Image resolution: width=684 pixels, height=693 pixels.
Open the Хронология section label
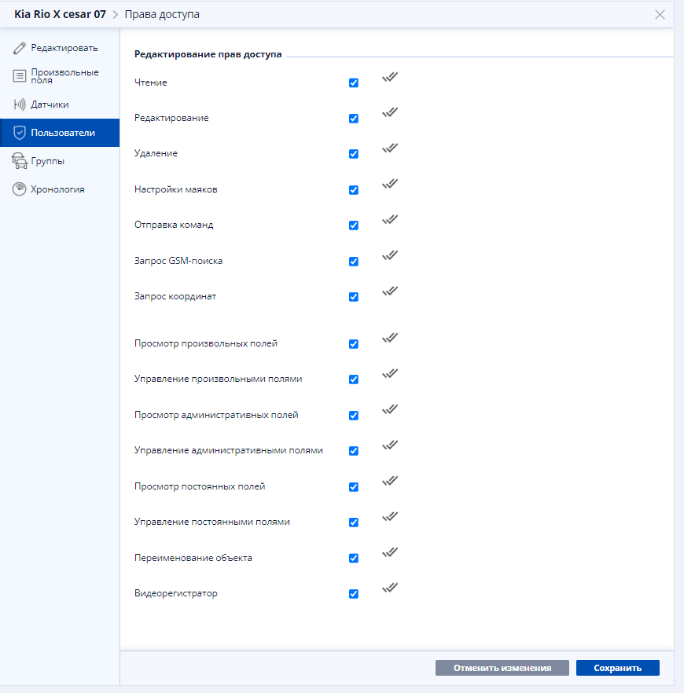pos(57,189)
